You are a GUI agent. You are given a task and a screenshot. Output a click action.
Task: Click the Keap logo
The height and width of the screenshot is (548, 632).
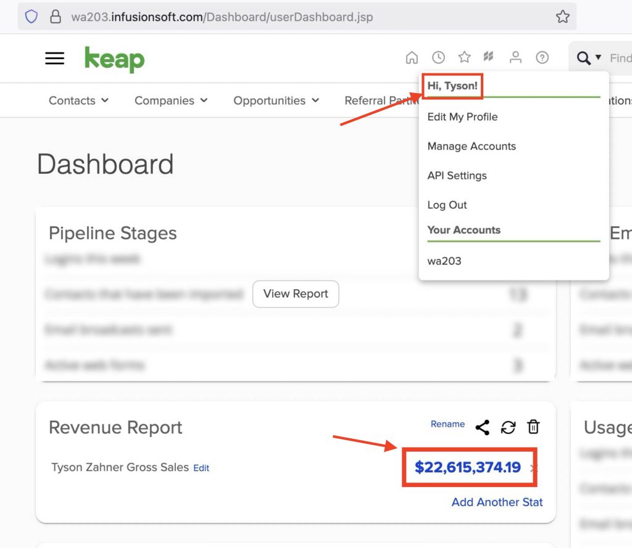pyautogui.click(x=114, y=59)
